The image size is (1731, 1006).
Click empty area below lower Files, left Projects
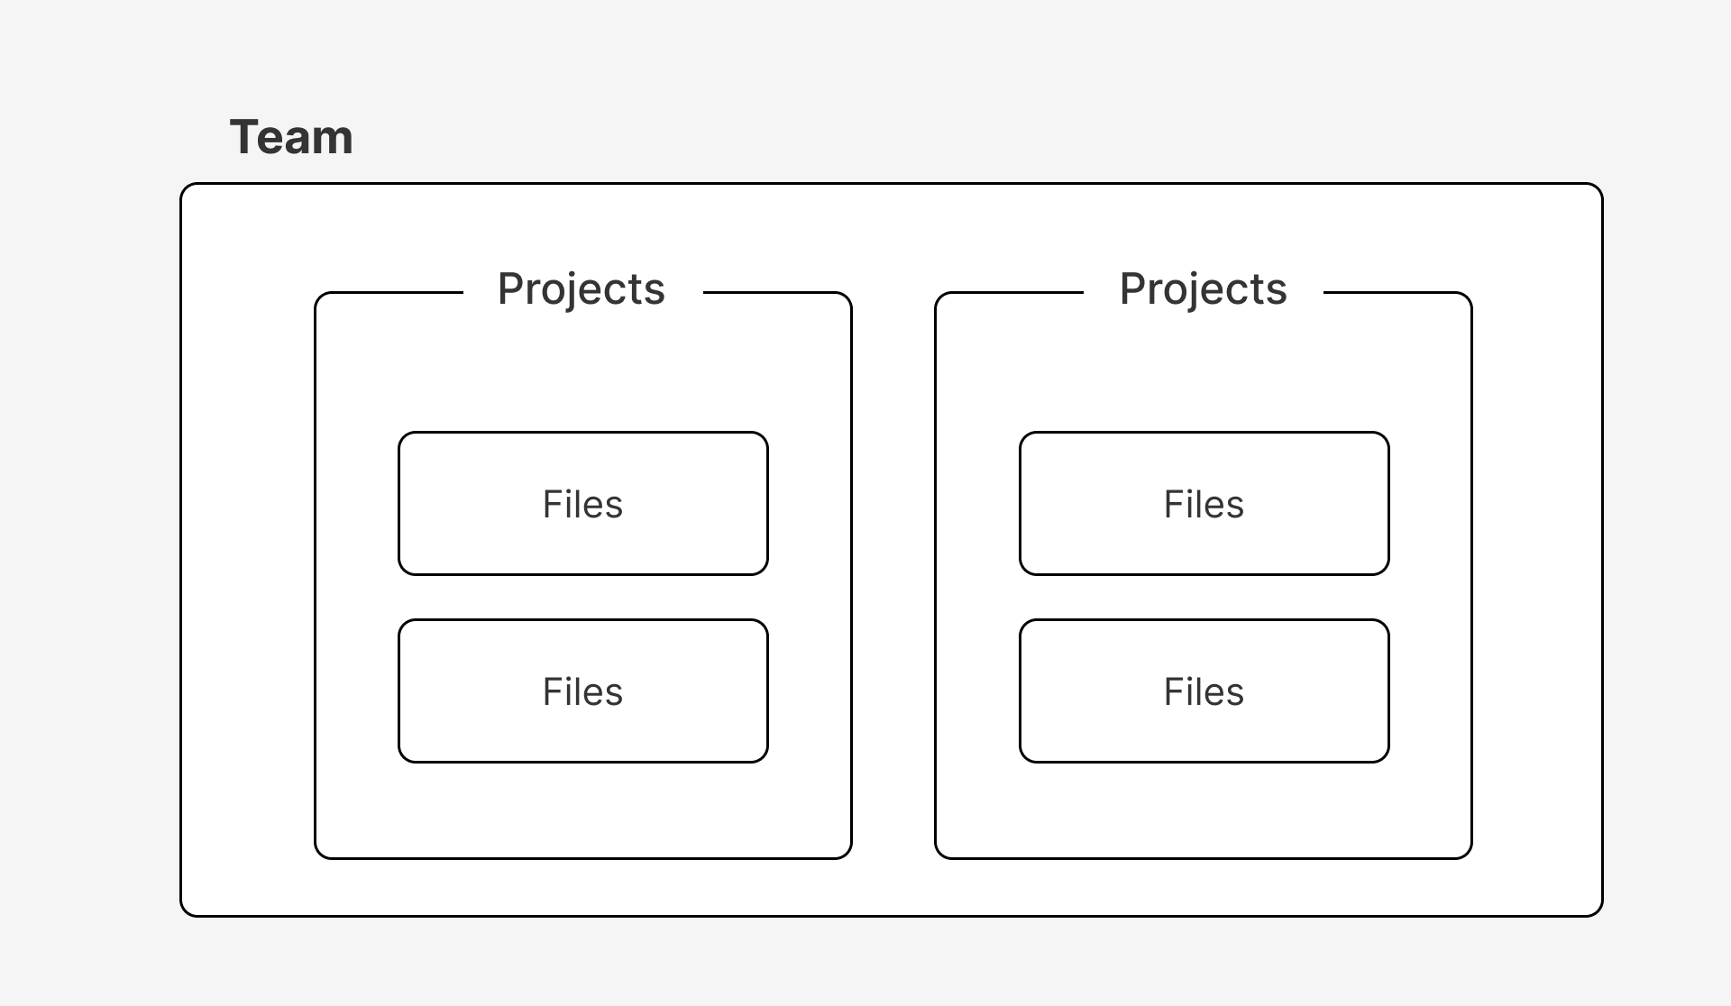(583, 809)
